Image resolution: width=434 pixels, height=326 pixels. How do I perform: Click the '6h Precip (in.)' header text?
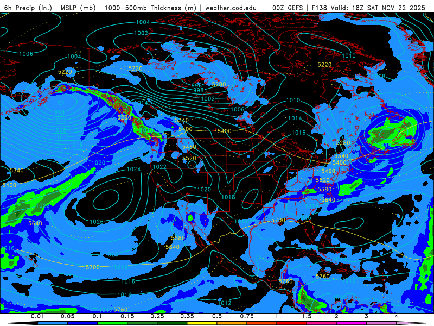click(x=28, y=8)
